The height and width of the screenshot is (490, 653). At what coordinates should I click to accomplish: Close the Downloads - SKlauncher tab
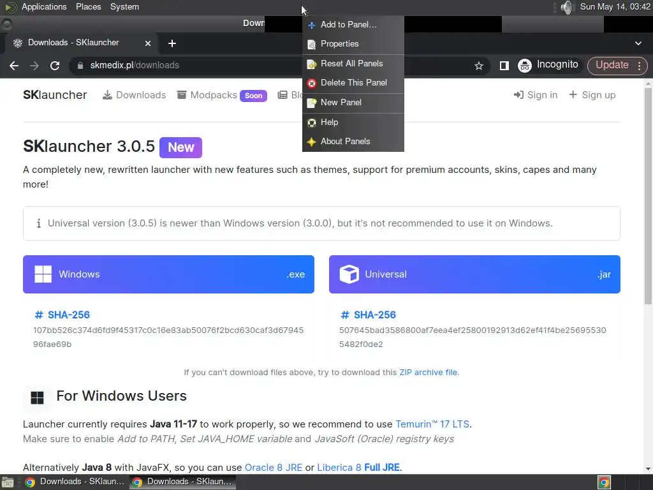pos(148,43)
